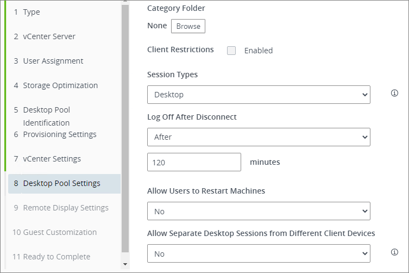Select step 3 User Assignment

tap(53, 61)
